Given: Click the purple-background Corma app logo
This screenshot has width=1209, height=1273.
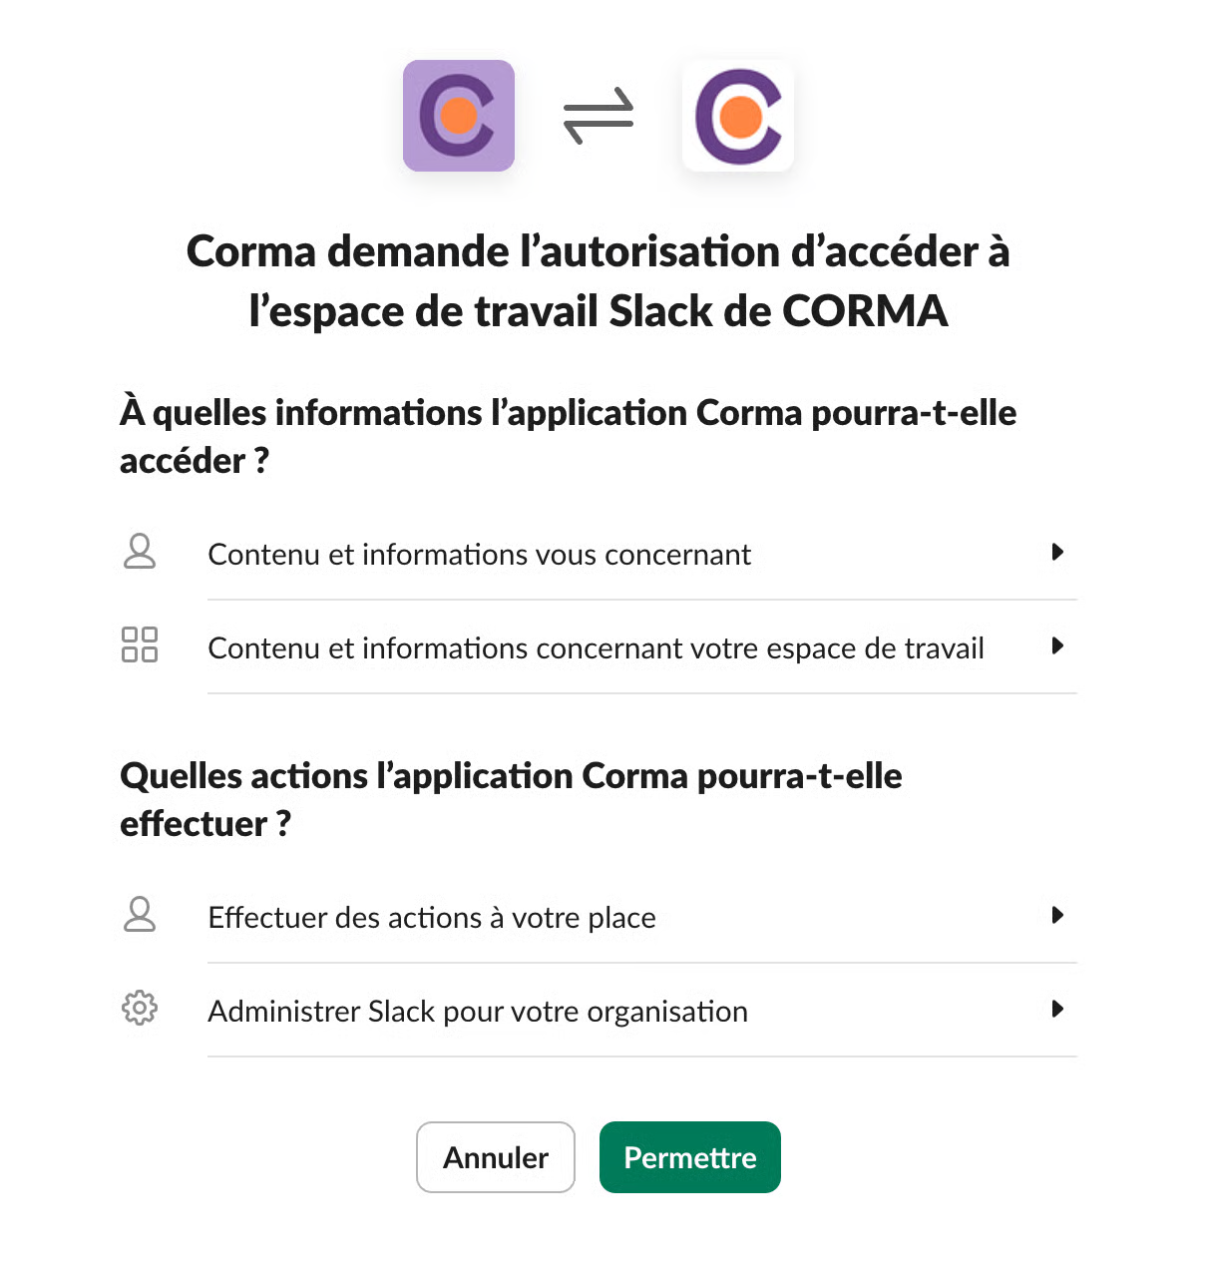Looking at the screenshot, I should (x=459, y=116).
